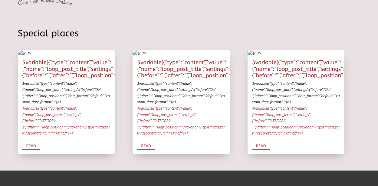This screenshot has height=186, width=378.
Task: Open the READ link in the first card
Action: (x=31, y=146)
